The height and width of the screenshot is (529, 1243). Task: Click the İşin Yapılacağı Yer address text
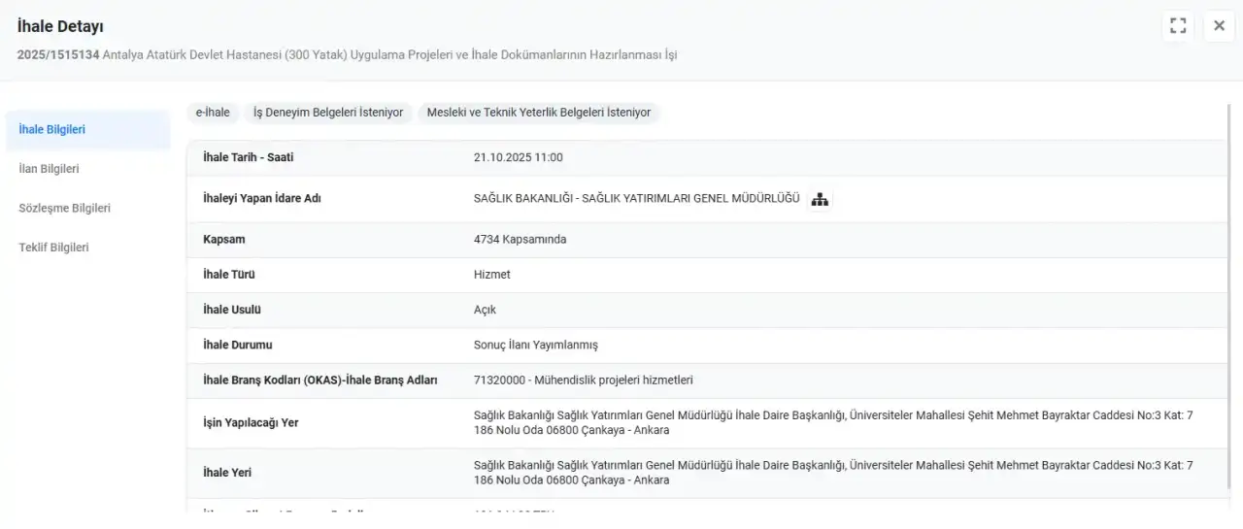point(832,422)
